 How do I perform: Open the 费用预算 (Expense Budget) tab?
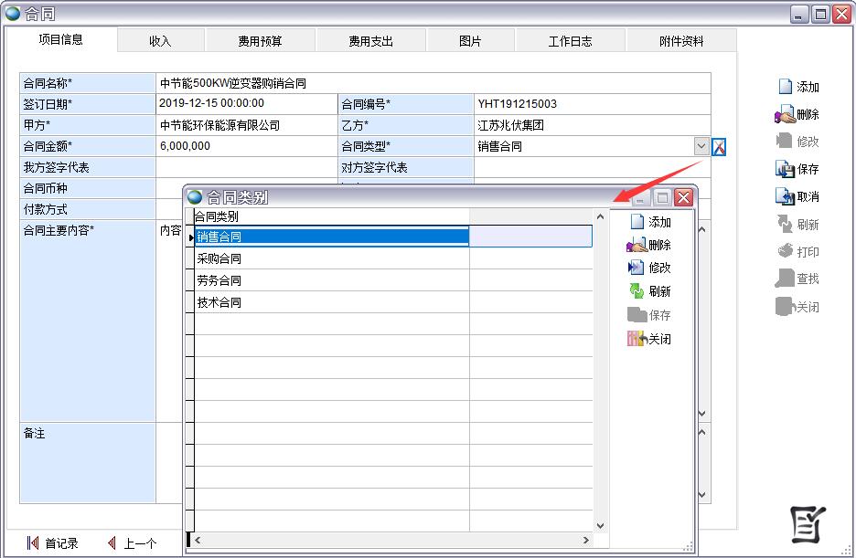point(261,41)
